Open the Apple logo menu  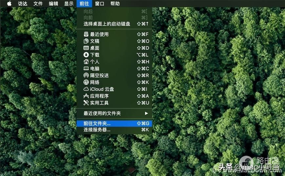point(9,4)
